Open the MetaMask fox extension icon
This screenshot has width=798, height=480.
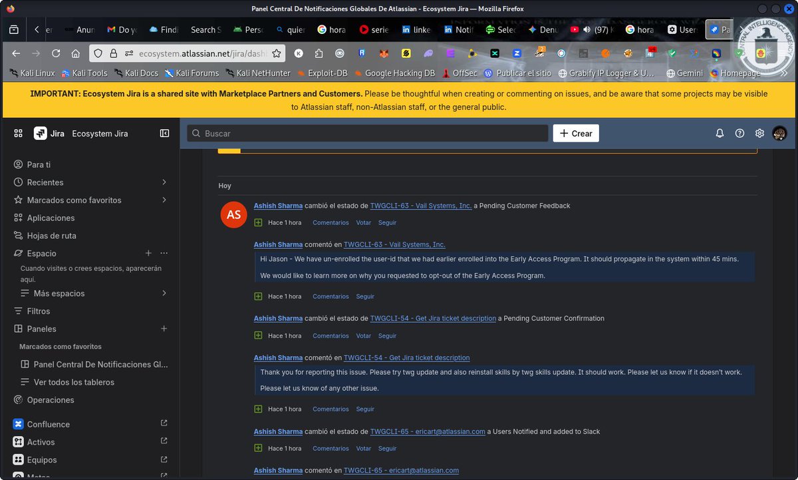point(384,53)
